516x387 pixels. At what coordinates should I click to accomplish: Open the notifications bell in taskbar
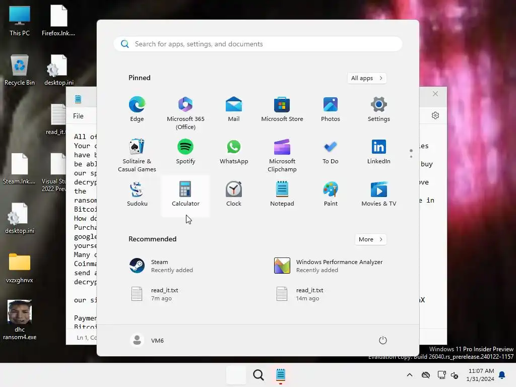(502, 375)
